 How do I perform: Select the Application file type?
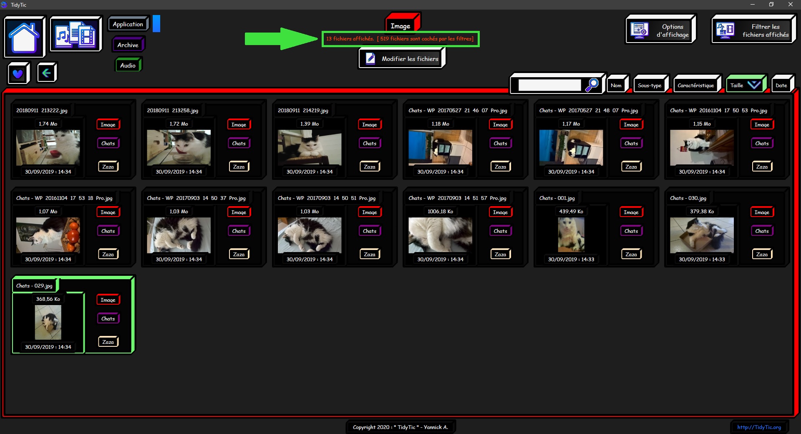128,24
